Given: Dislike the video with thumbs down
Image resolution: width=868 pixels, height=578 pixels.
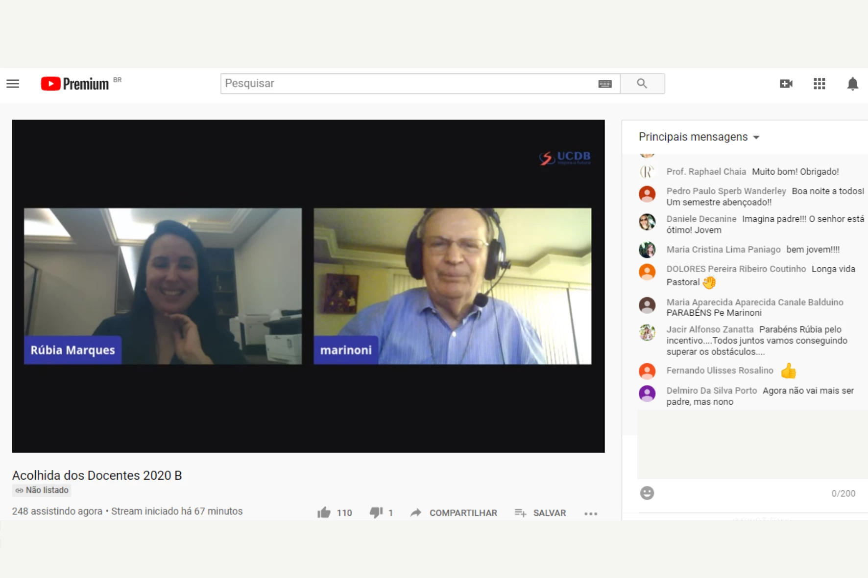Looking at the screenshot, I should [376, 512].
